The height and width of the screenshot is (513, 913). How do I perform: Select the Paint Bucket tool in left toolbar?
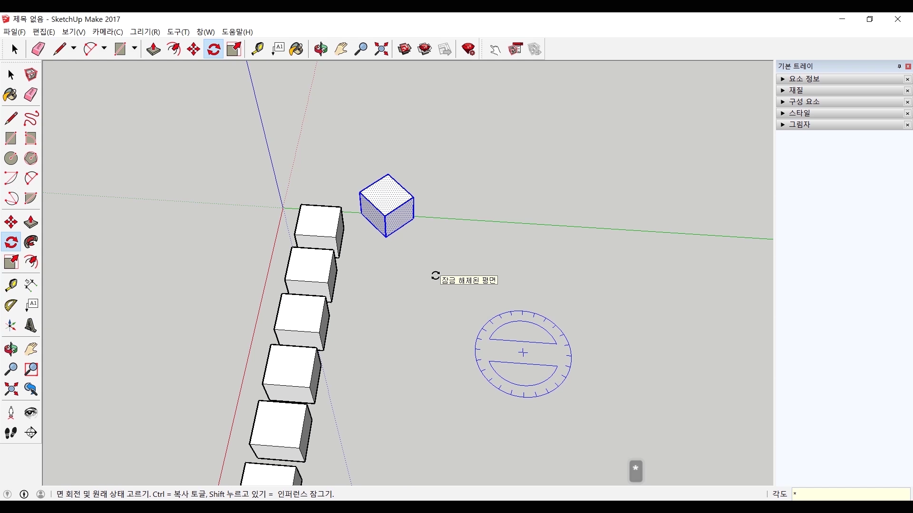(x=10, y=95)
